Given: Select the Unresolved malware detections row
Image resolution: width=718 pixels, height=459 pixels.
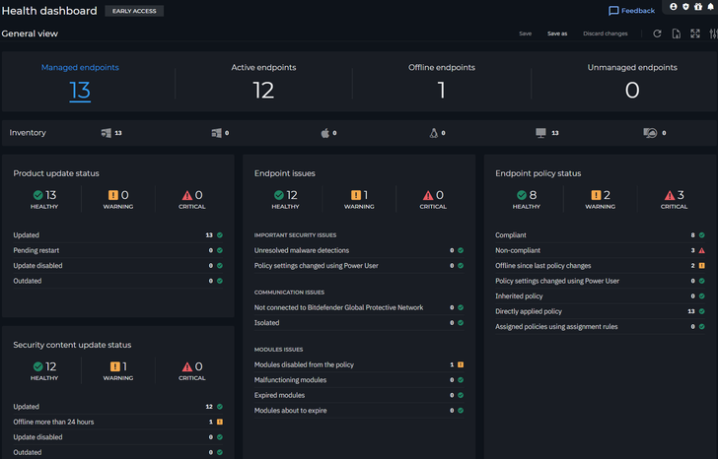Looking at the screenshot, I should [359, 250].
